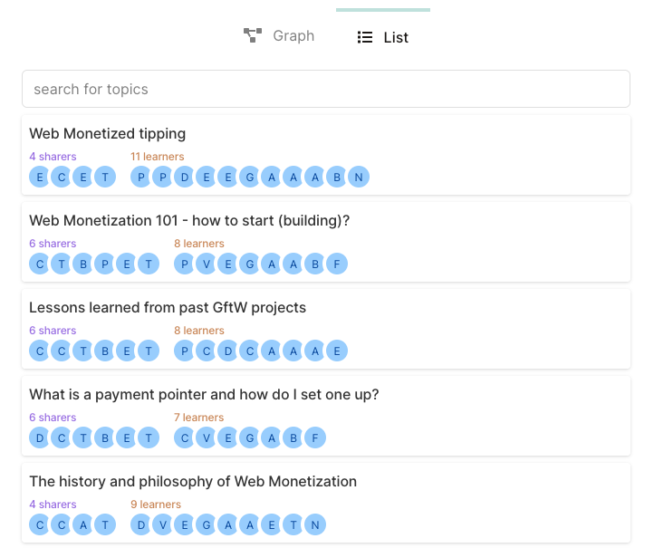Click the List tab's bullet list icon
Viewport: 654px width, 548px height.
pyautogui.click(x=365, y=37)
